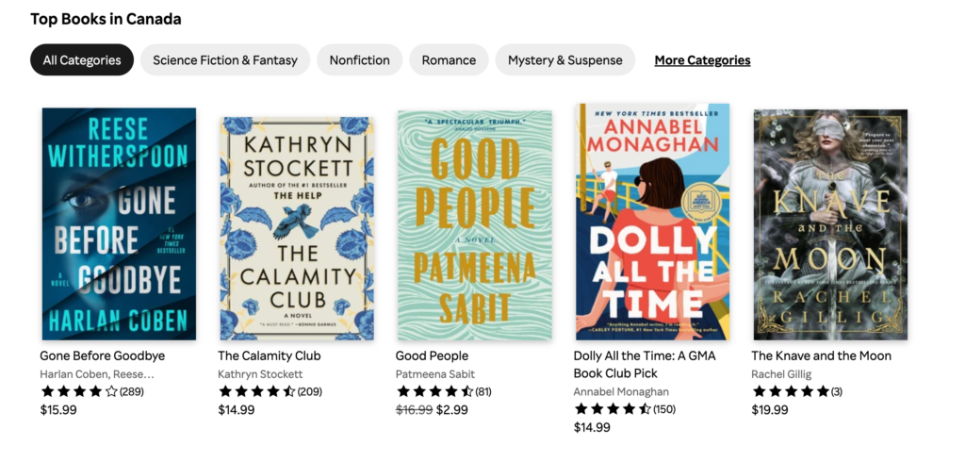The height and width of the screenshot is (462, 965).
Task: Click The Calamity Club star rating
Action: click(270, 391)
